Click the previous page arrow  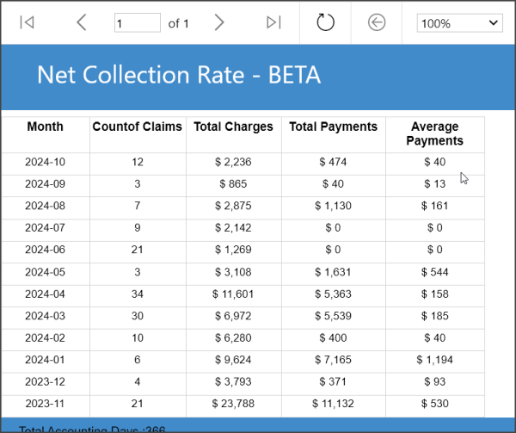tap(82, 23)
